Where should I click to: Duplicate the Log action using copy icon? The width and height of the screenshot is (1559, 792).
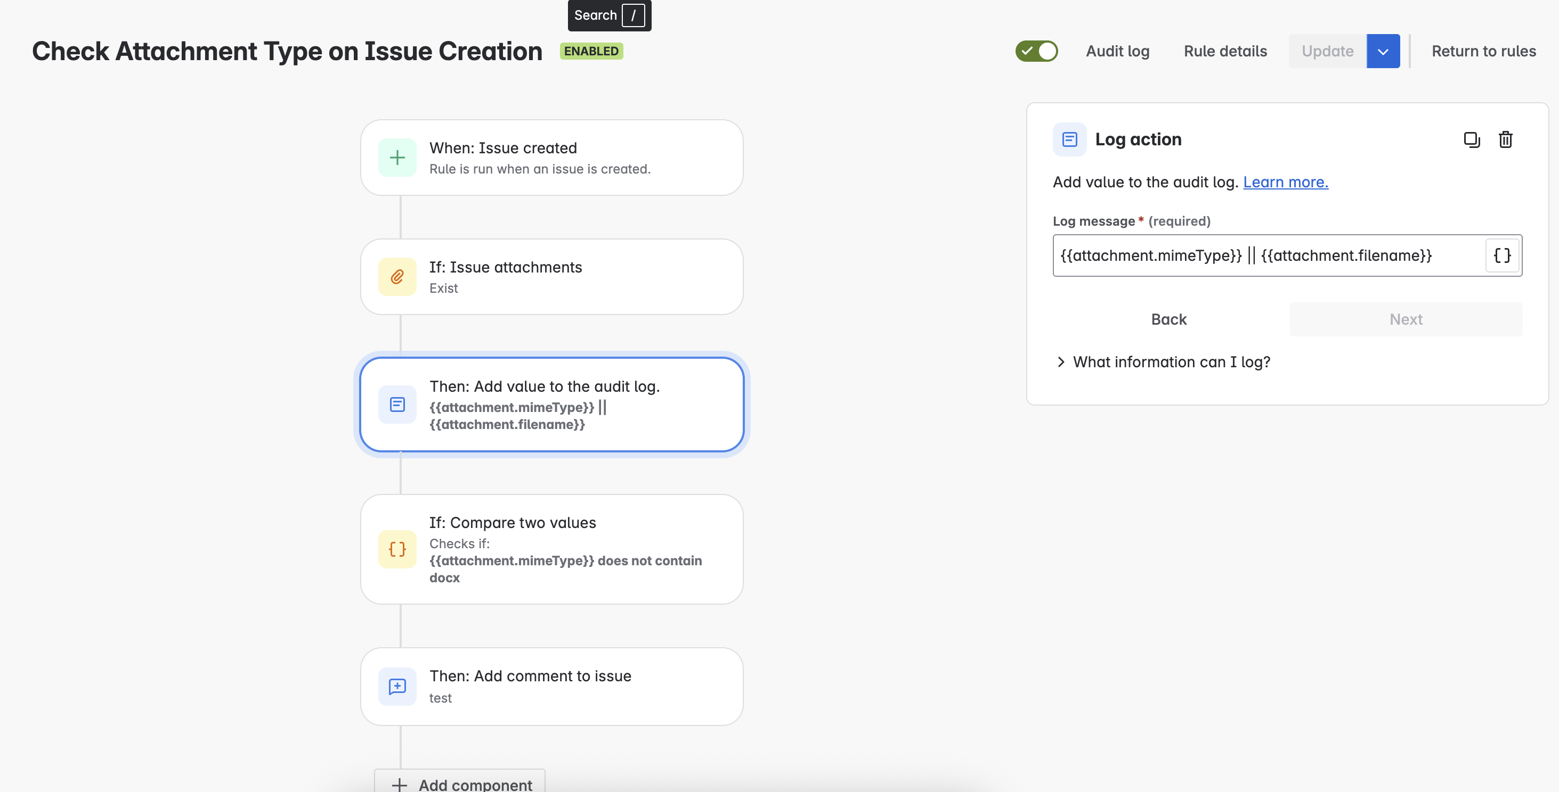tap(1472, 139)
